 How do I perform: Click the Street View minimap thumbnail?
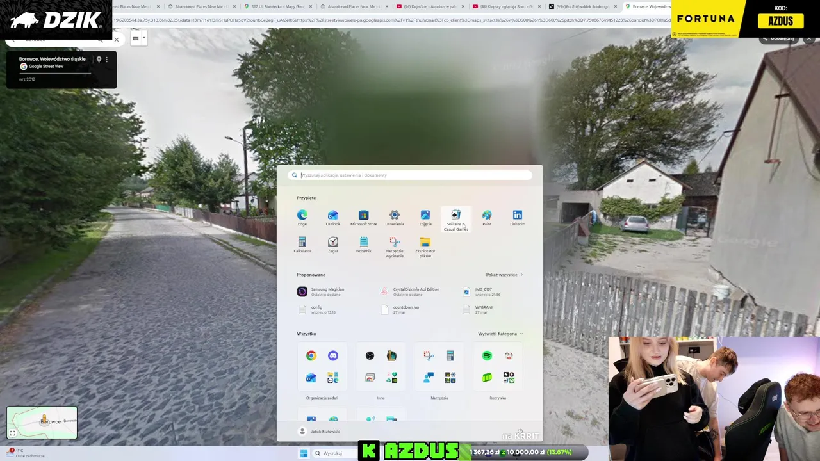pos(42,423)
